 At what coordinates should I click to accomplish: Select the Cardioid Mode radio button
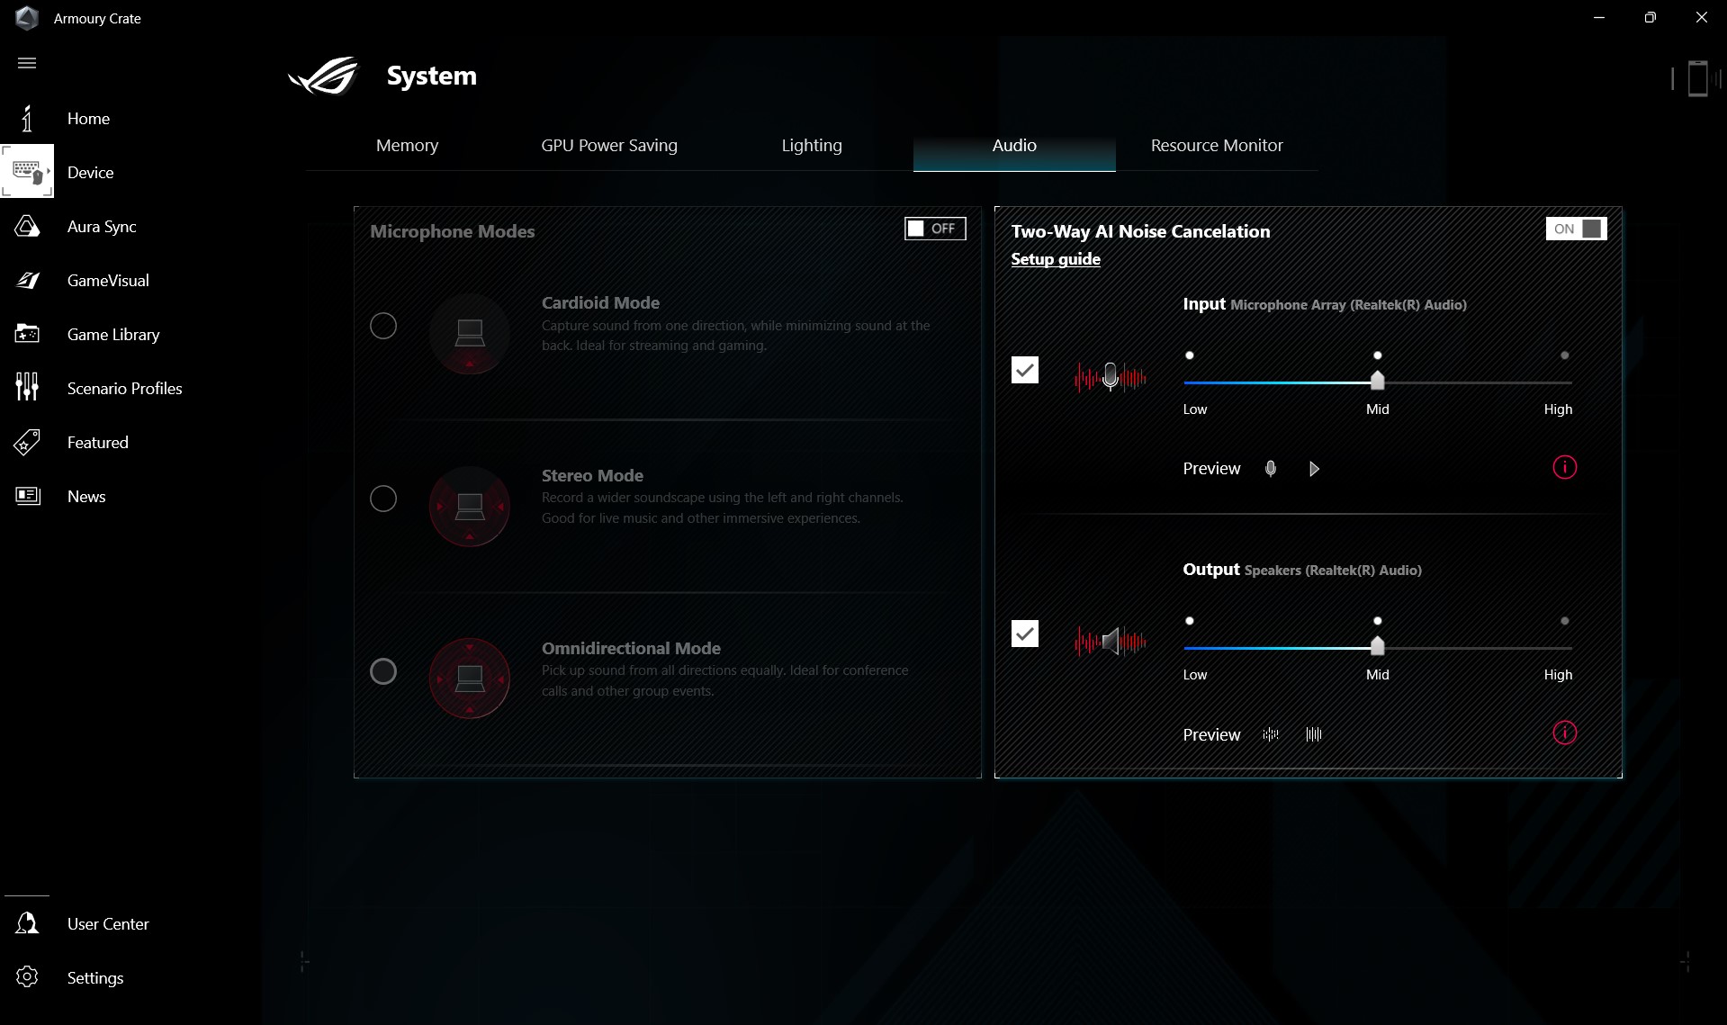(383, 326)
